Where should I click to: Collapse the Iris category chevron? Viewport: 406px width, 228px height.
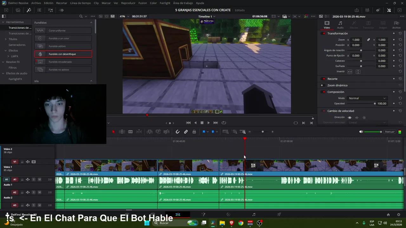[91, 81]
